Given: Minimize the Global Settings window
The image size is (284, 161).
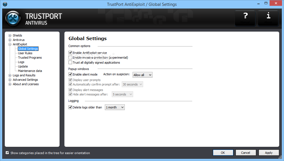Looking at the screenshot, I should [258, 3].
